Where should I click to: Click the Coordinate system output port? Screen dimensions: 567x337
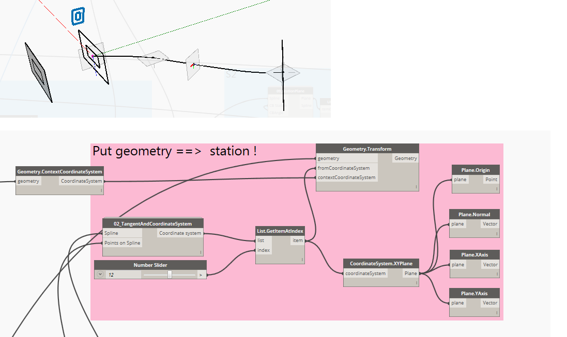(x=180, y=233)
